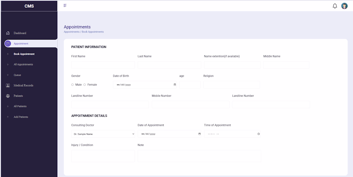Select the Male gender radio button
The width and height of the screenshot is (353, 177).
click(73, 85)
